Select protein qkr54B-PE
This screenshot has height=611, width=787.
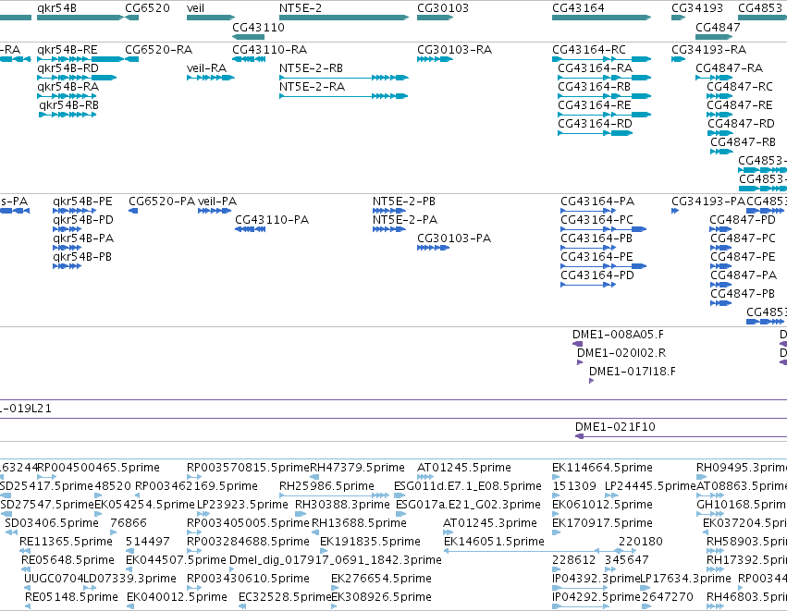(x=82, y=202)
